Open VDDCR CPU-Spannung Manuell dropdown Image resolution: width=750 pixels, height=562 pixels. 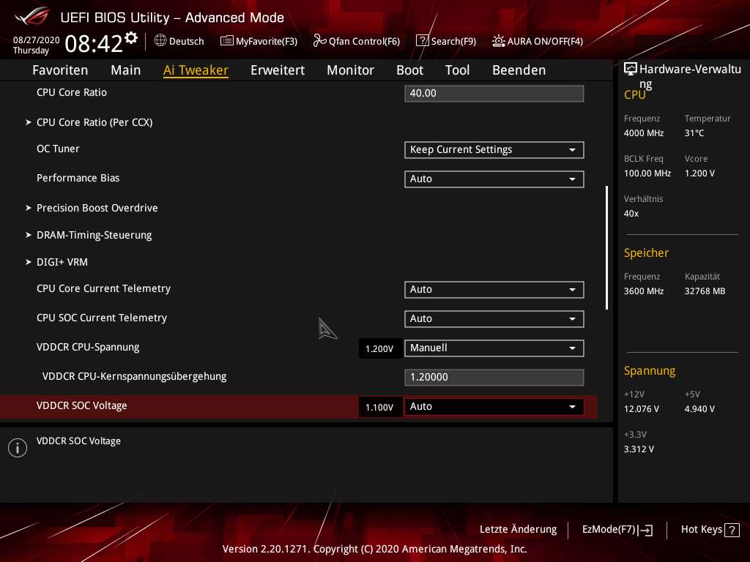click(x=494, y=348)
